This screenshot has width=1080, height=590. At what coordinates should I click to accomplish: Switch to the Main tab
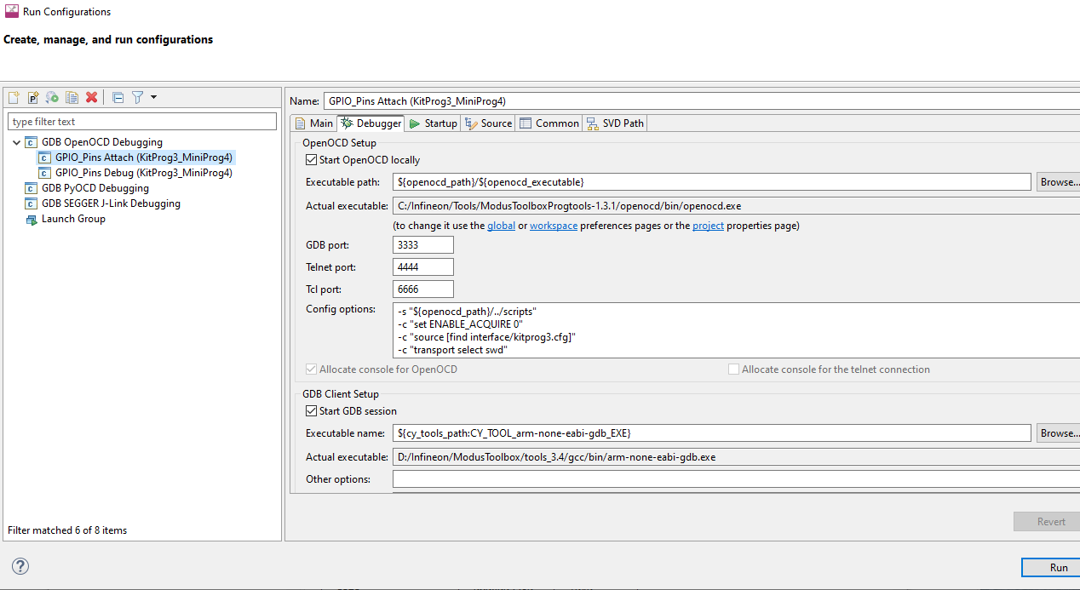313,123
